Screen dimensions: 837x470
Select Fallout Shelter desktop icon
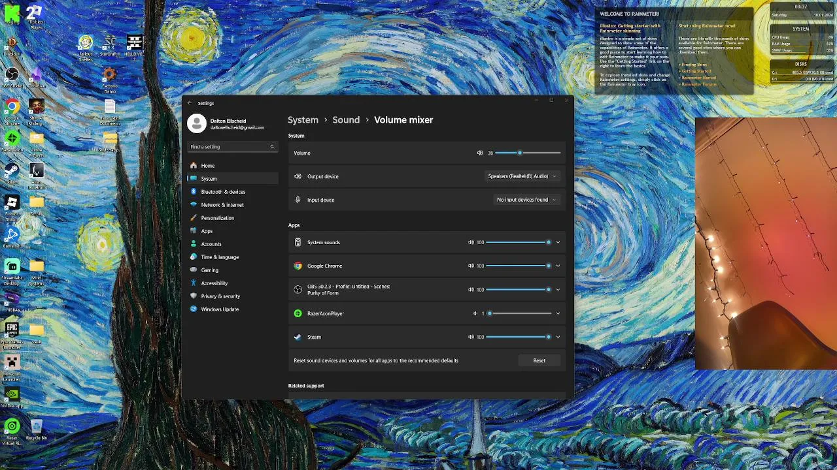click(86, 48)
